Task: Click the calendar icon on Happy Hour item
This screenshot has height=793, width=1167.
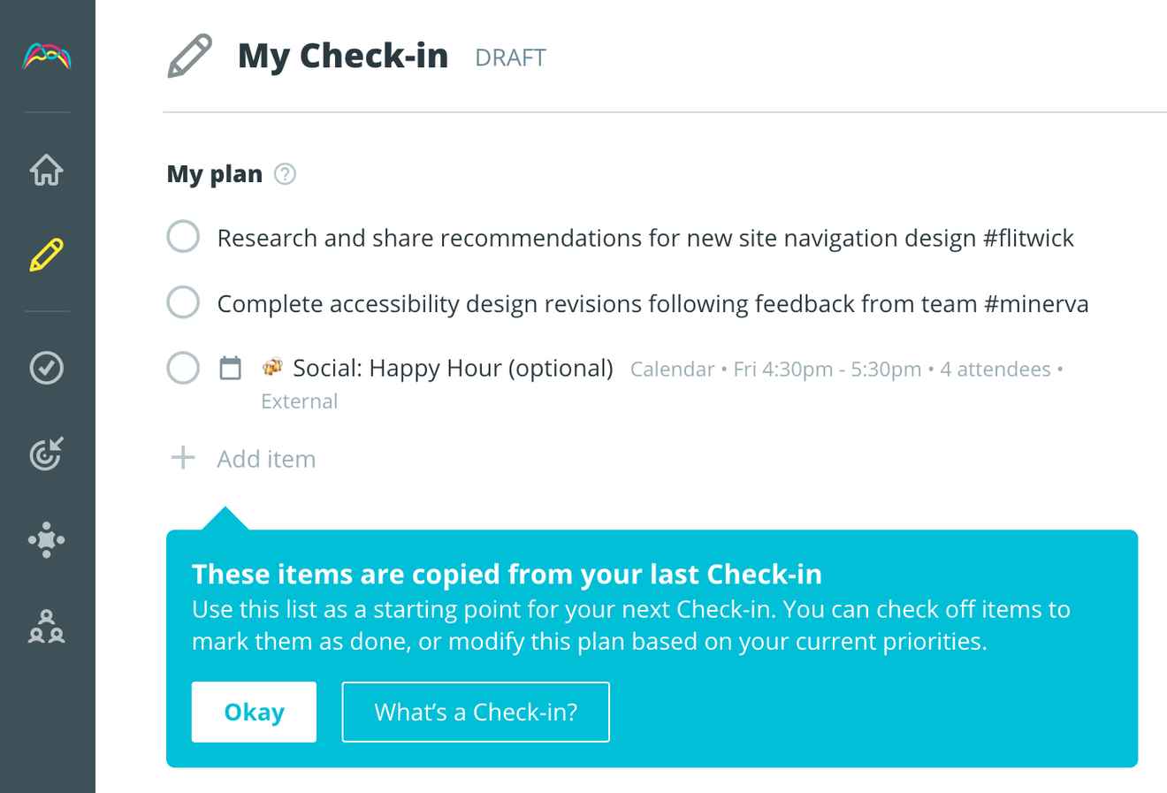Action: pyautogui.click(x=230, y=368)
